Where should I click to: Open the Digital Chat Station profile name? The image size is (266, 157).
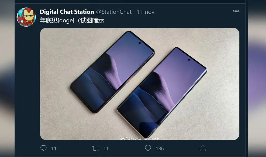66,11
